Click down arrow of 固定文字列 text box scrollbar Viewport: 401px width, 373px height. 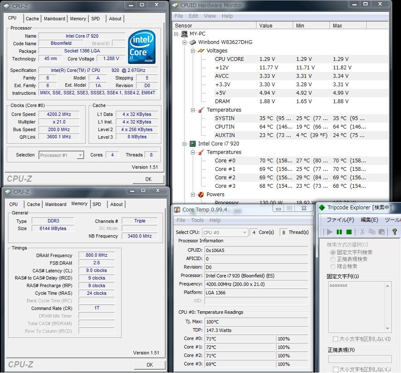coord(388,328)
